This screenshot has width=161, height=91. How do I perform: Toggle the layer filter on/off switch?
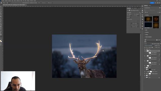pyautogui.click(x=160, y=44)
